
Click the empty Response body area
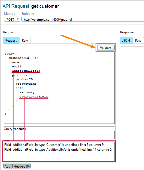coord(132,105)
